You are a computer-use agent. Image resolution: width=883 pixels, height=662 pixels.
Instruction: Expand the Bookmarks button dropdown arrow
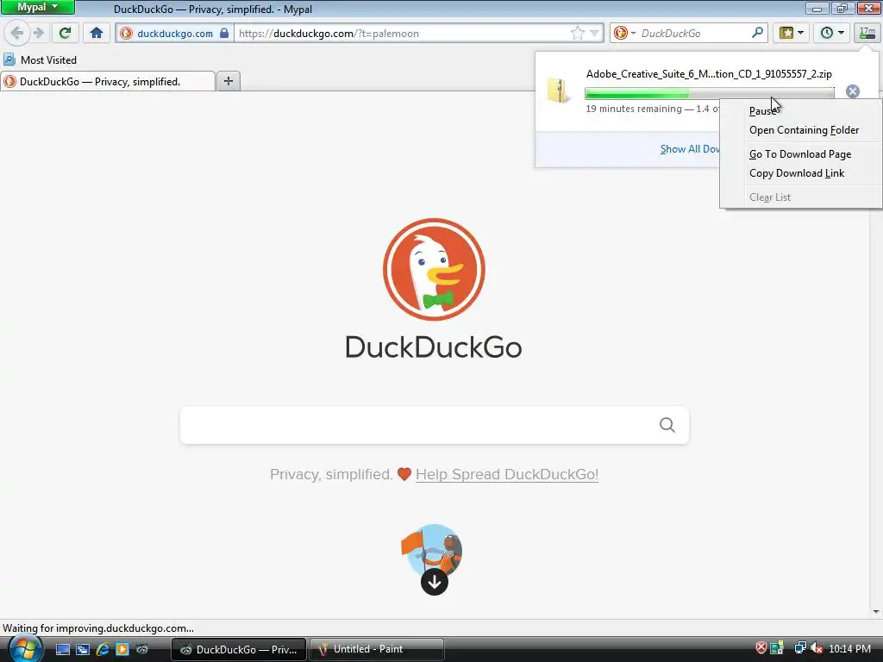801,33
